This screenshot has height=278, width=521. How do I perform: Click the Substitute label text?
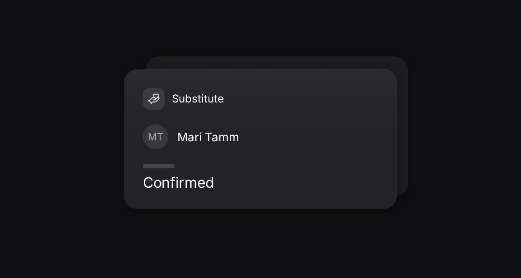(x=198, y=99)
